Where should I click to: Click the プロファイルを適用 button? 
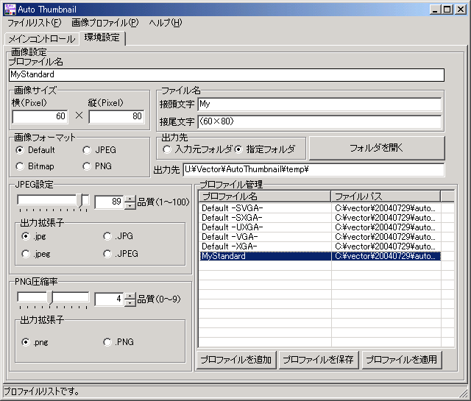[402, 360]
